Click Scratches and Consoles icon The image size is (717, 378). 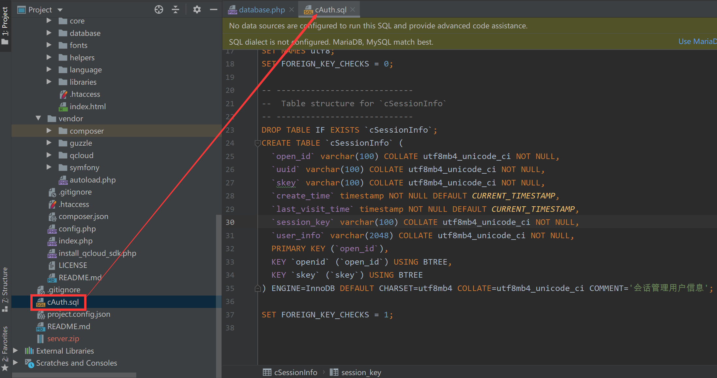pyautogui.click(x=29, y=363)
